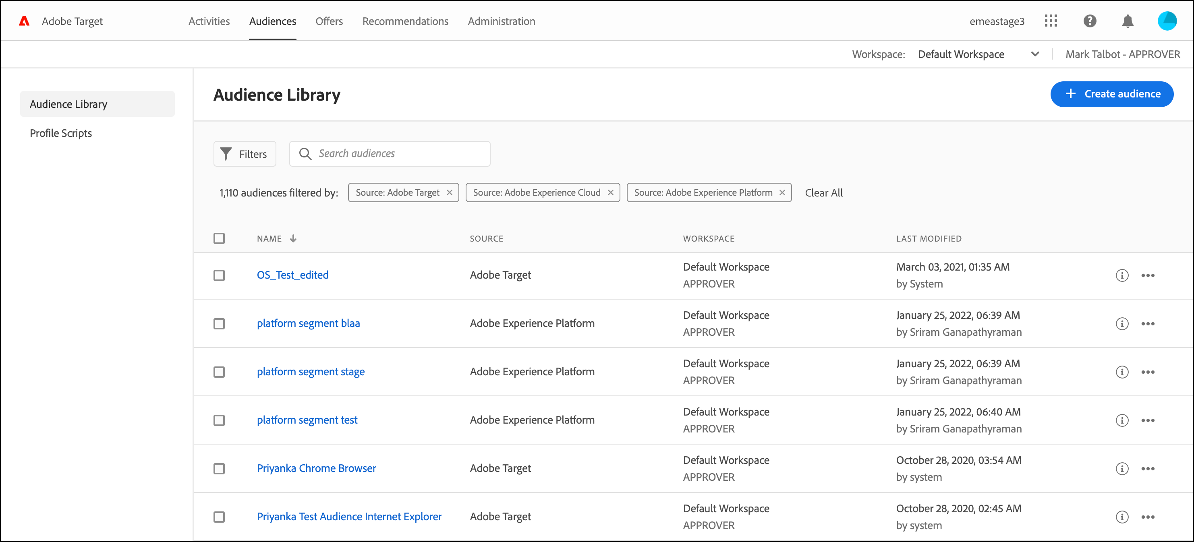Sort audiences by Name column arrow

click(293, 238)
